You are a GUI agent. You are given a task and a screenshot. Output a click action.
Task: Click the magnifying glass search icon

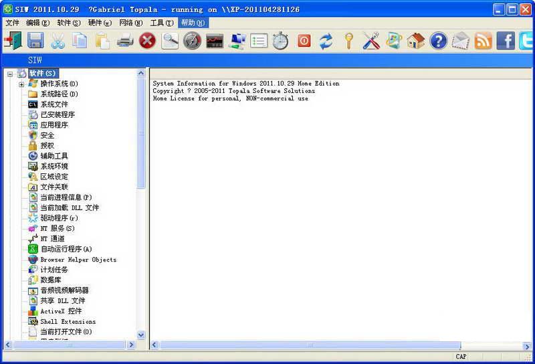pos(170,41)
